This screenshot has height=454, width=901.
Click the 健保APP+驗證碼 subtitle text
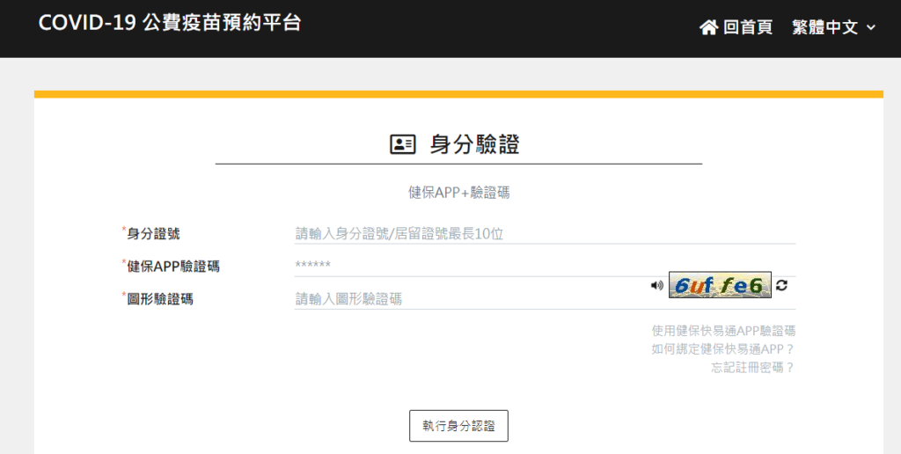[458, 193]
